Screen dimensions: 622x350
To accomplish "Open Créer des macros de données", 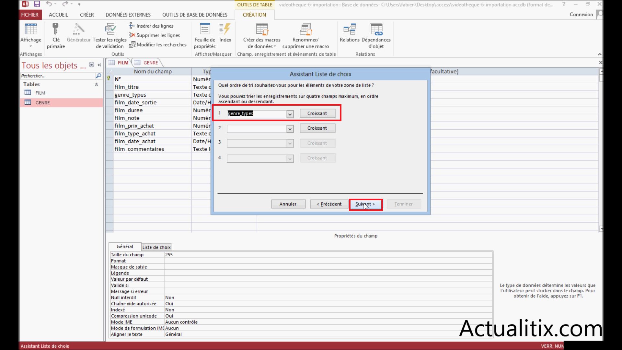I will [x=262, y=36].
